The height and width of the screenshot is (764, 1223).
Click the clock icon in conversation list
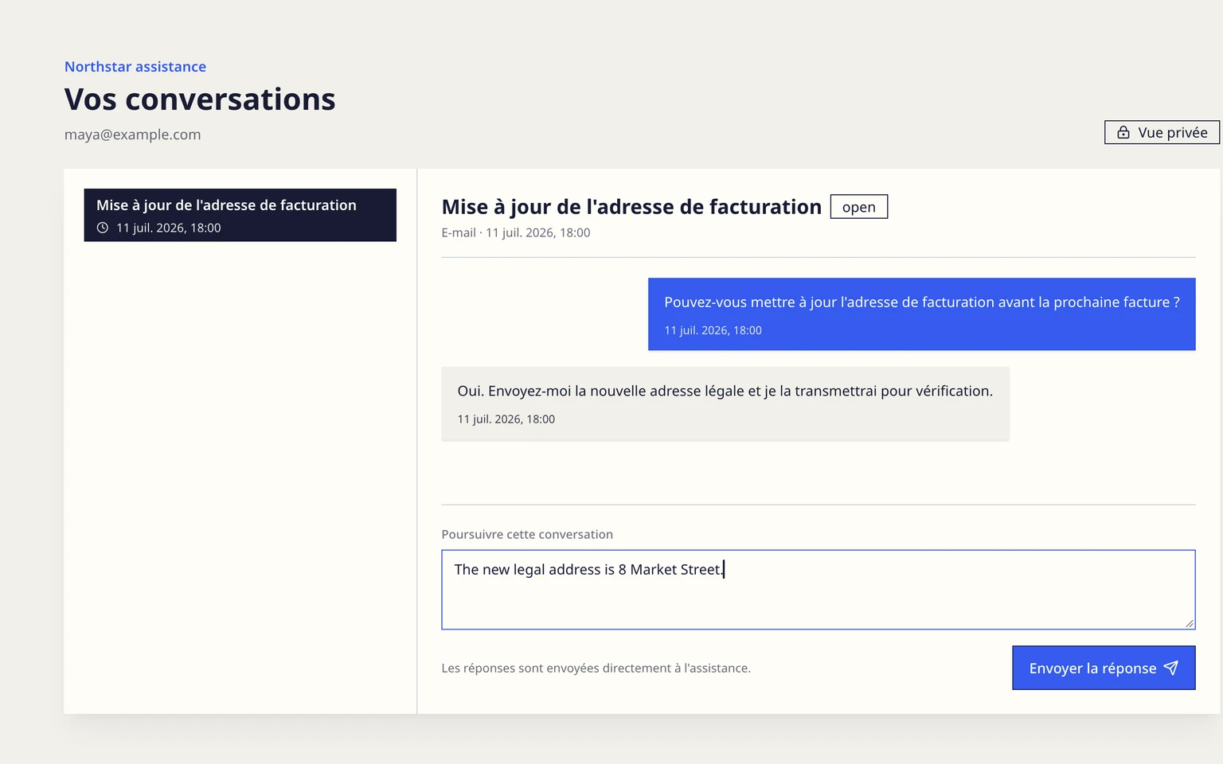(x=103, y=228)
